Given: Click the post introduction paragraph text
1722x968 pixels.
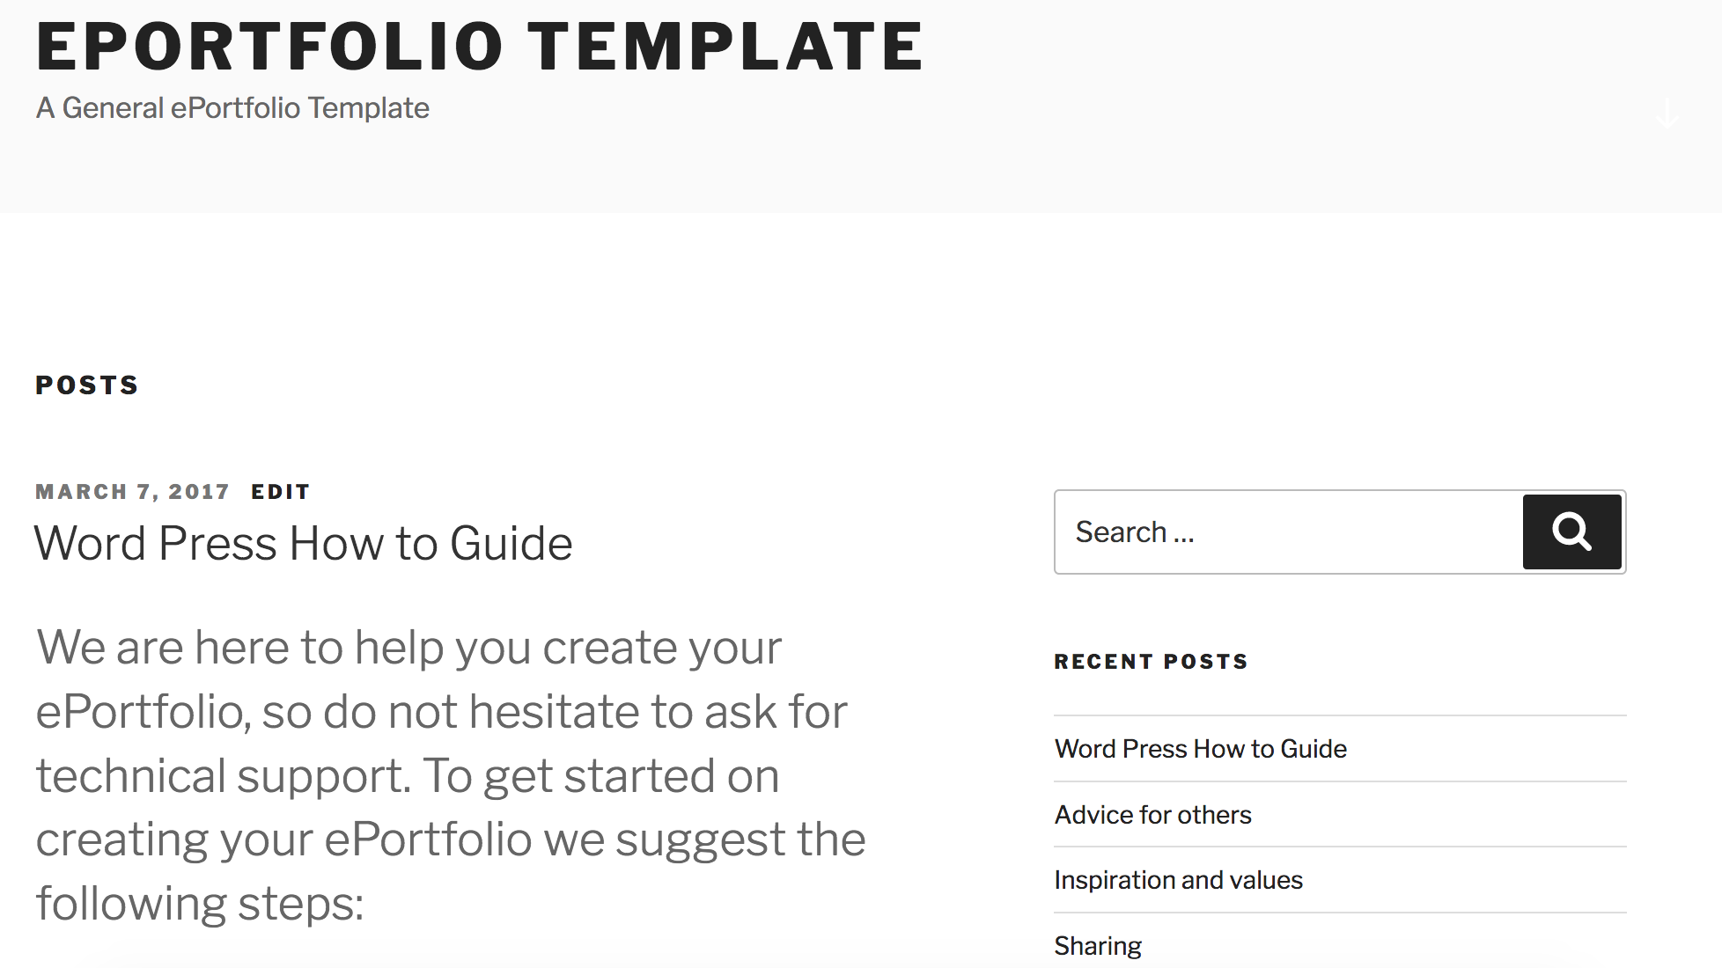Looking at the screenshot, I should (440, 774).
